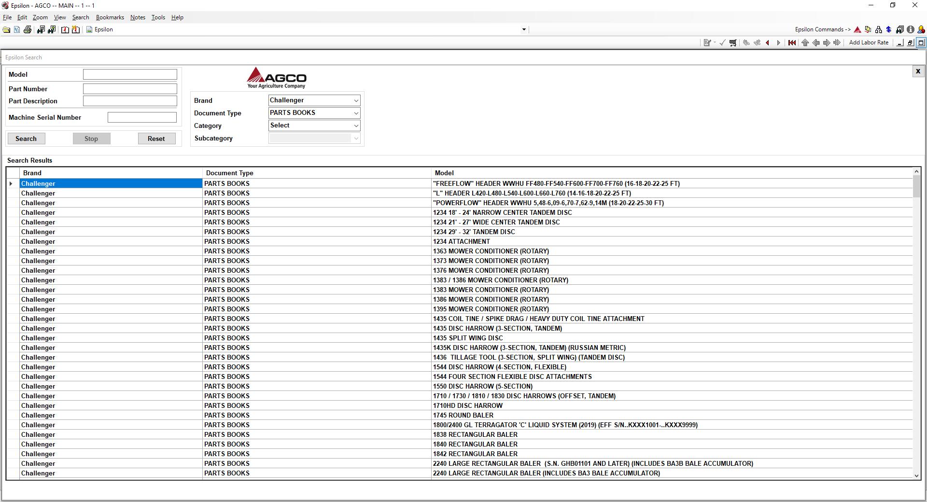Click the red rewind-to-first icon
The width and height of the screenshot is (927, 502).
[x=792, y=43]
